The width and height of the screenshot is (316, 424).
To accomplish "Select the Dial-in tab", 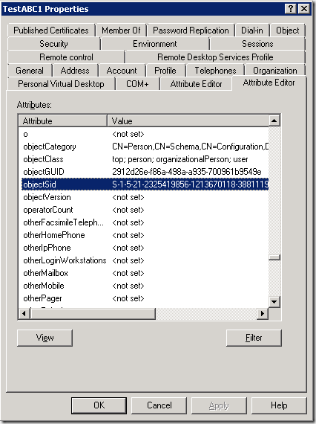I will (251, 30).
